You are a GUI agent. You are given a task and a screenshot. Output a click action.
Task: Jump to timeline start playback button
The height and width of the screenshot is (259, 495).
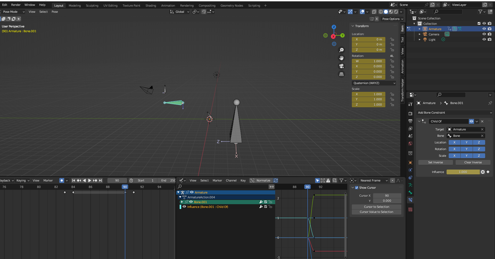74,180
